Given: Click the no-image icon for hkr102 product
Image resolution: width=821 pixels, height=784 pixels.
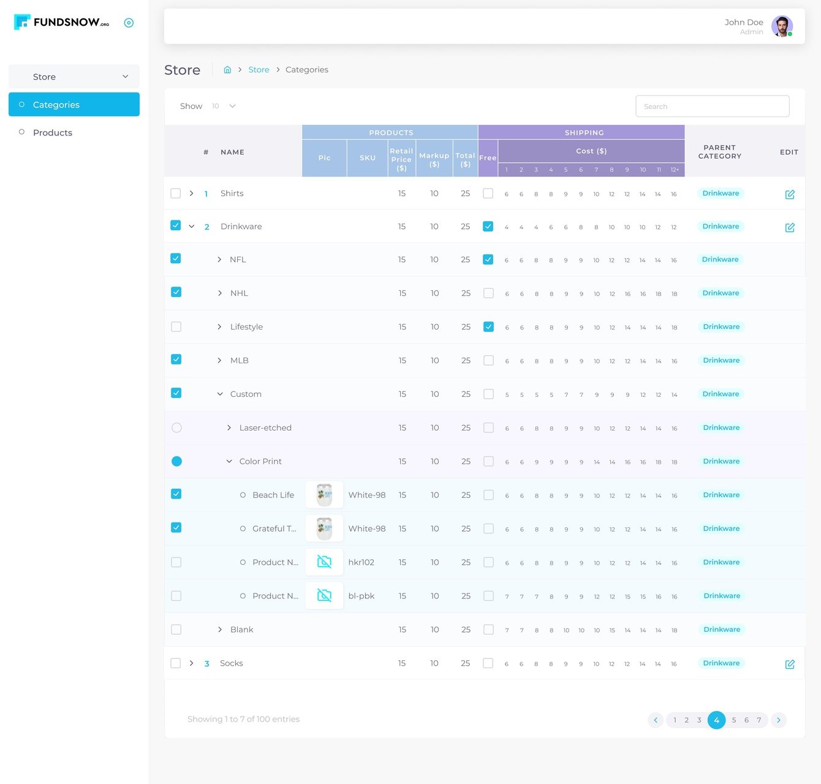Looking at the screenshot, I should click(x=324, y=562).
